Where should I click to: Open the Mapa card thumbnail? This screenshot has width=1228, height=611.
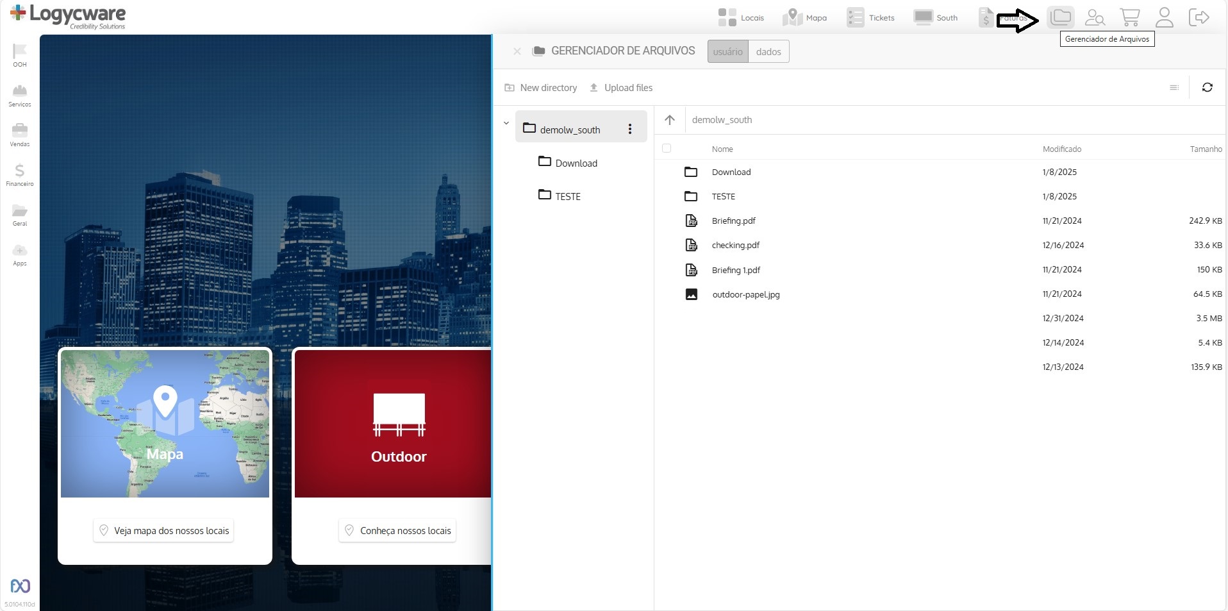pos(165,423)
